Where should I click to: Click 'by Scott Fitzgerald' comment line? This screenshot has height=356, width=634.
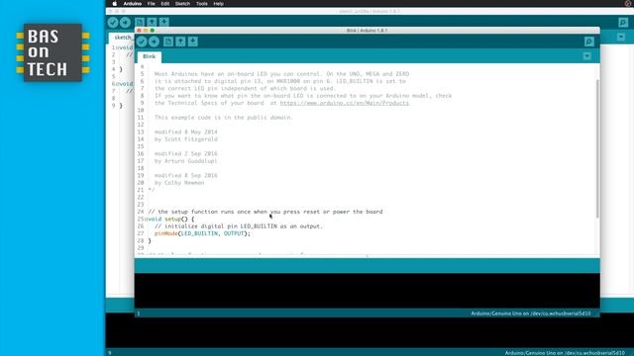[186, 139]
